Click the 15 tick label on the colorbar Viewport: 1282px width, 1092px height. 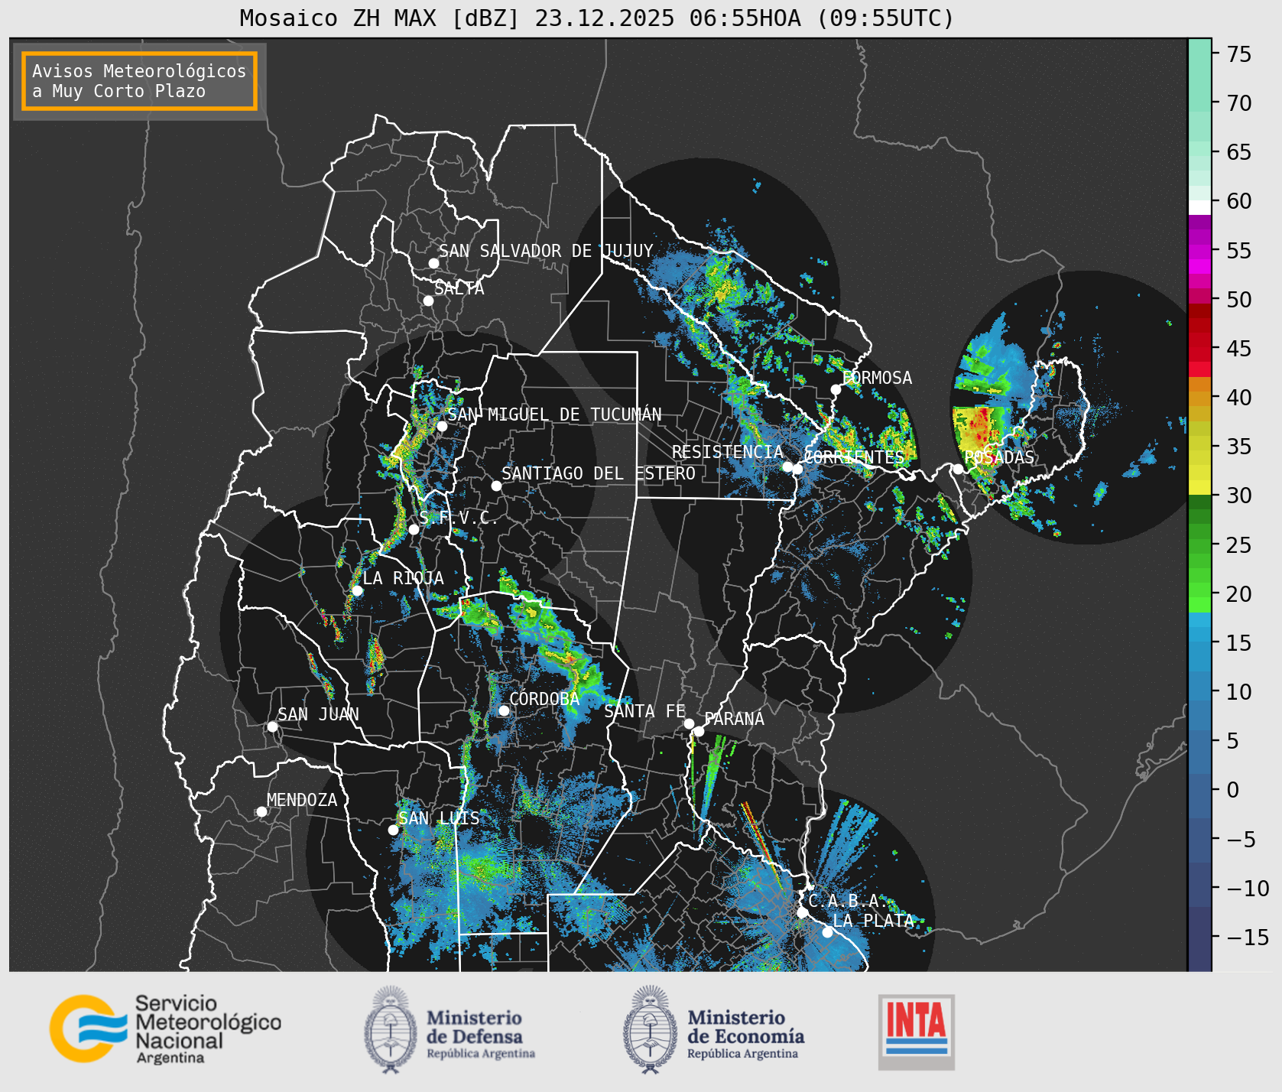pos(1239,643)
